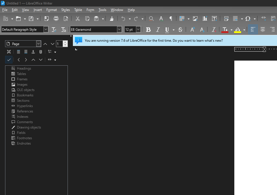The height and width of the screenshot is (195, 277).
Task: Click the Undo arrow icon
Action: click(x=123, y=19)
